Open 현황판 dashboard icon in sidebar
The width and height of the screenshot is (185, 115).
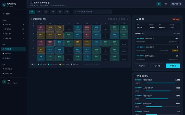click(x=3, y=14)
